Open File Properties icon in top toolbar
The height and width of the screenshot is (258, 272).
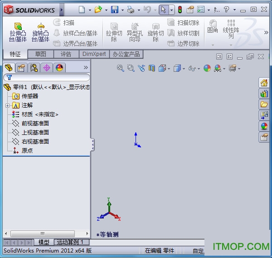(190, 10)
